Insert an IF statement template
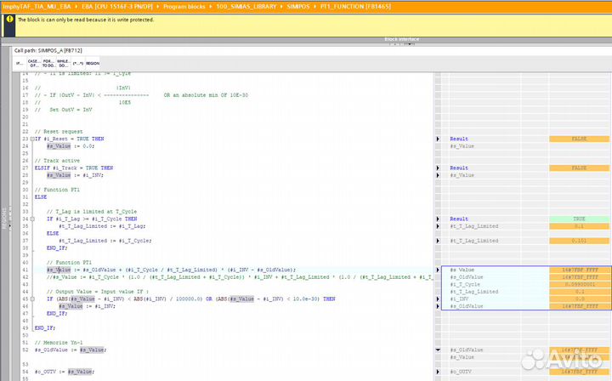612x381 pixels. (x=19, y=63)
